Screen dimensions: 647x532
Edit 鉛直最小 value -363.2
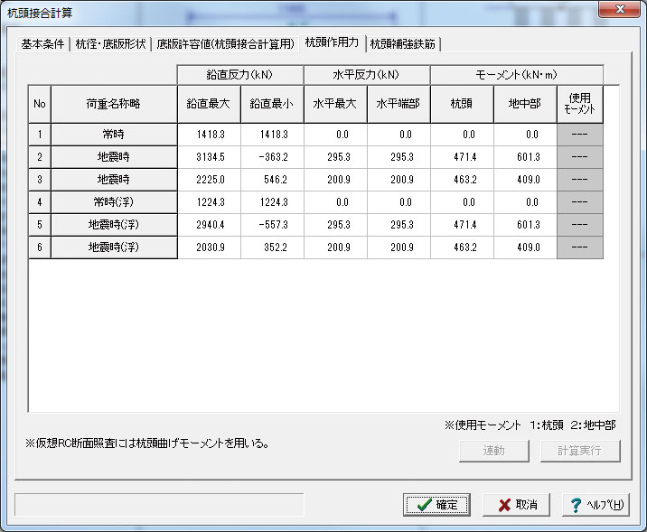pos(272,157)
